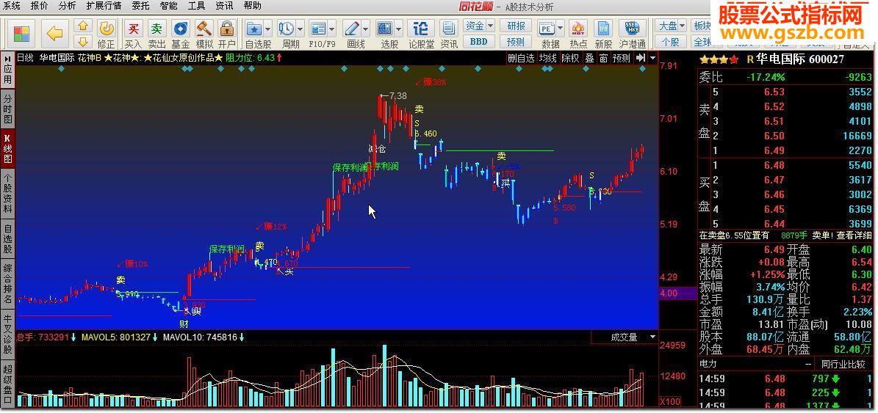This screenshot has width=878, height=413.
Task: Click the 修正 refresh icon
Action: tap(107, 29)
